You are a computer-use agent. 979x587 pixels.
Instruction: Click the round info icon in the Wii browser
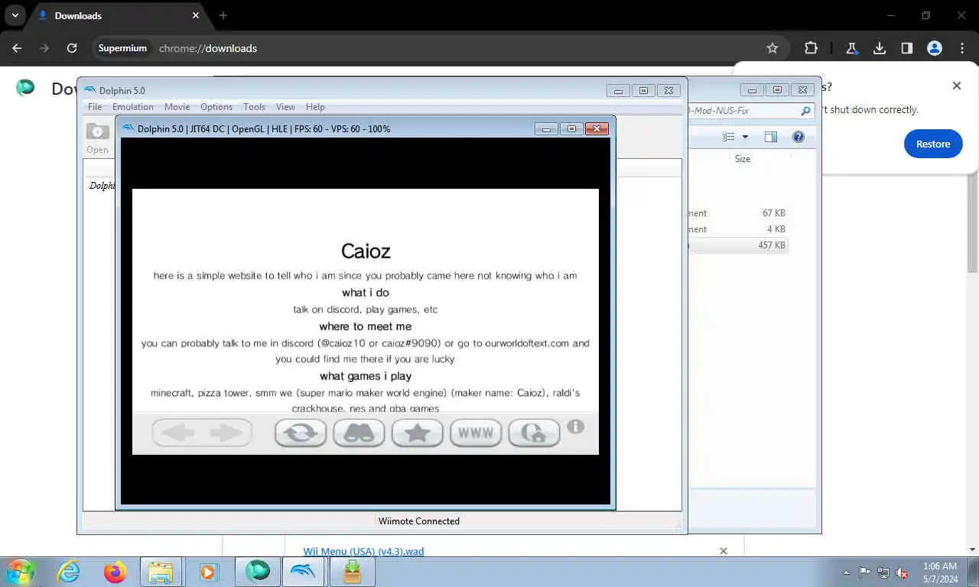576,426
